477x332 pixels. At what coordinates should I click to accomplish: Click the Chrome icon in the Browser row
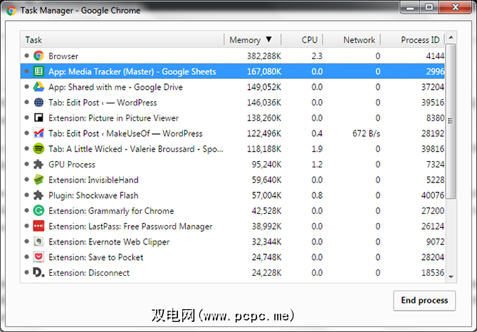[38, 56]
